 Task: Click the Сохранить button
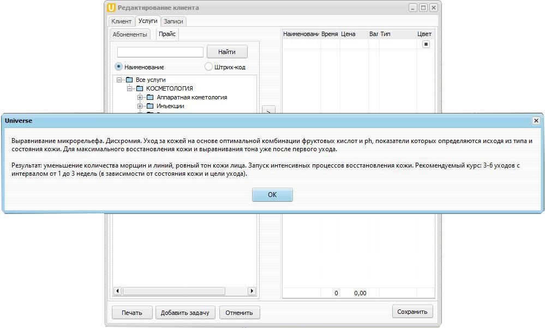[x=412, y=312]
